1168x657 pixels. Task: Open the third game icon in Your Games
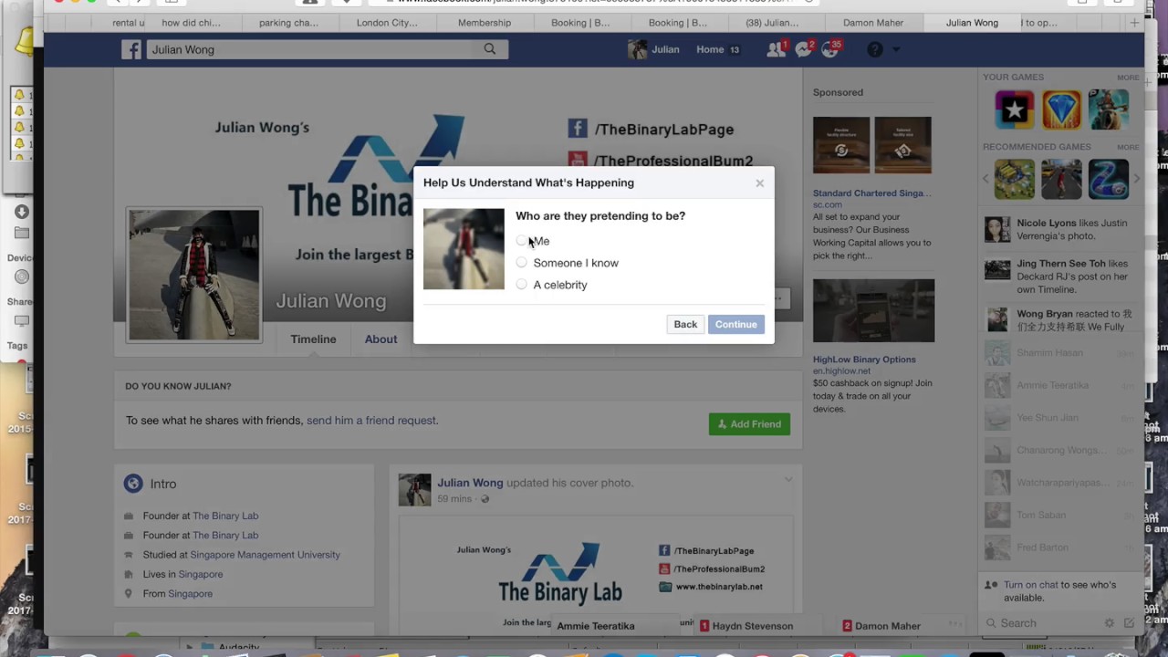tap(1109, 110)
